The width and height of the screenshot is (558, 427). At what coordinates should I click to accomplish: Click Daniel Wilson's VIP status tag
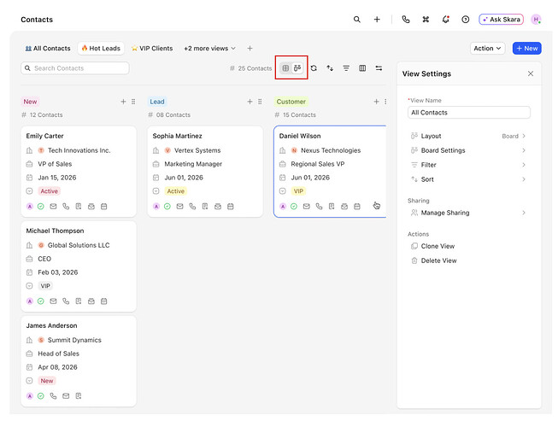point(298,191)
